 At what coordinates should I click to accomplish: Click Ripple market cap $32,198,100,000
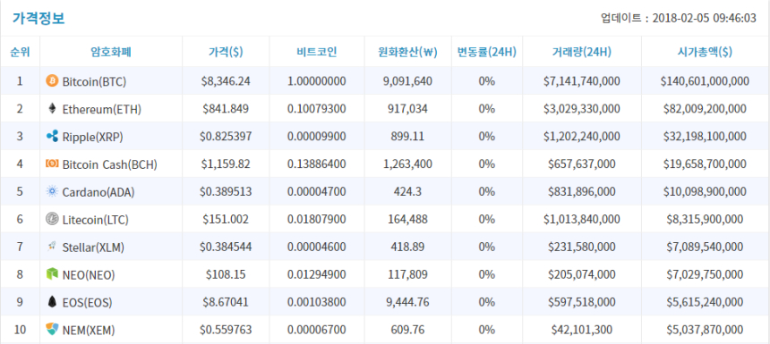[706, 137]
